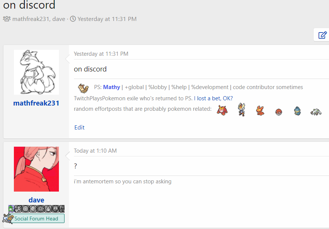Click the Butterfree icon beside Social Forum Head
Screen dimensions: 329x229
pos(8,219)
